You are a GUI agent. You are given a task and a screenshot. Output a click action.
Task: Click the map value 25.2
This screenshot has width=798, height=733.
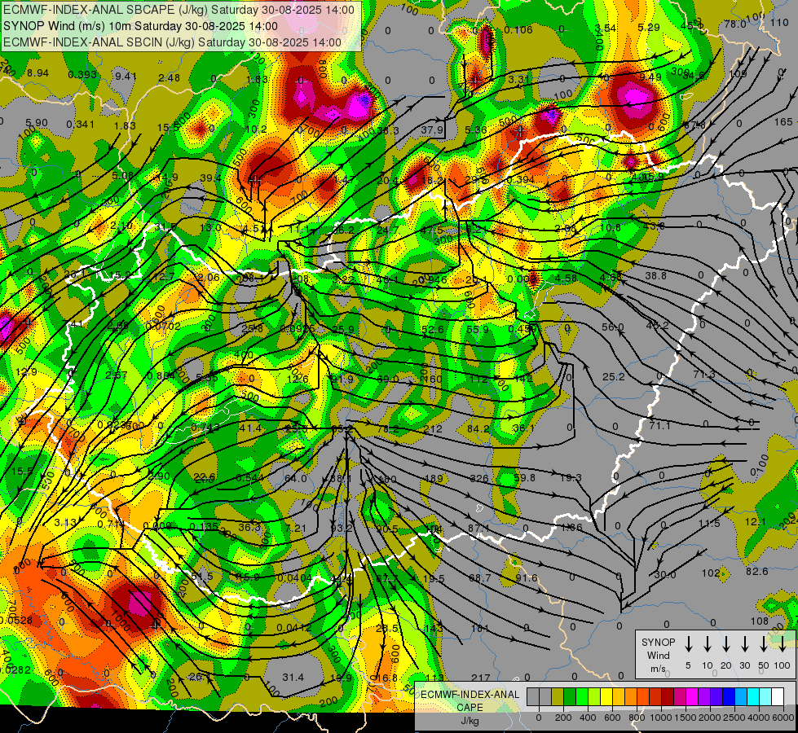click(614, 377)
